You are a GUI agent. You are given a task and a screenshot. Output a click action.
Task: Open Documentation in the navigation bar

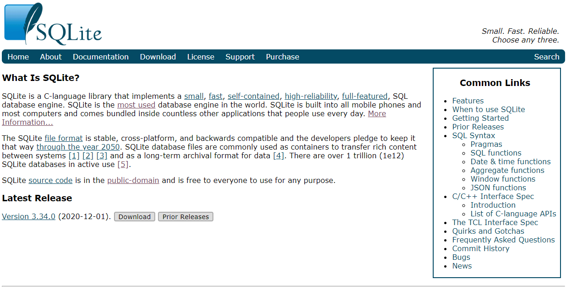101,57
